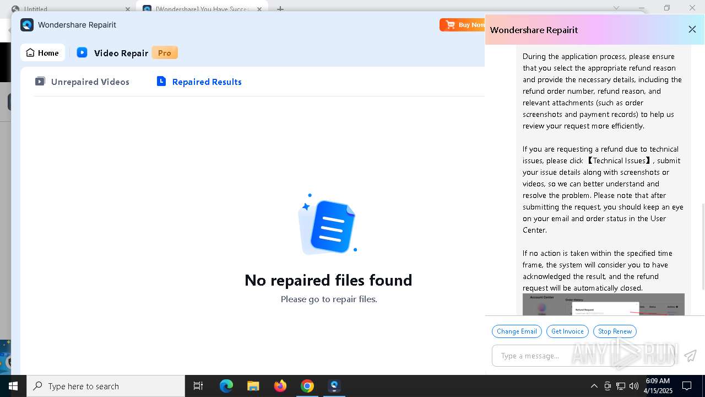Click the Change Email quick reply

517,331
